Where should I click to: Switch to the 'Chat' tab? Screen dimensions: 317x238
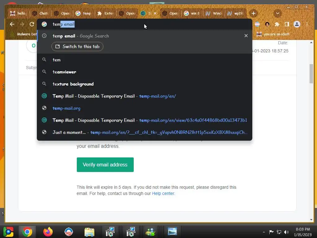pos(41,13)
